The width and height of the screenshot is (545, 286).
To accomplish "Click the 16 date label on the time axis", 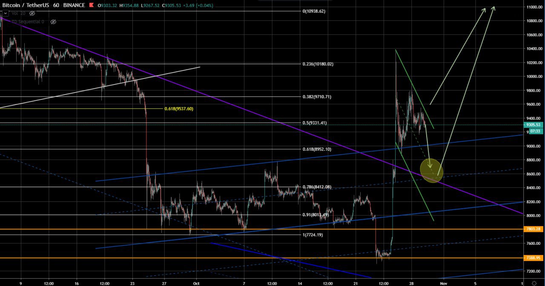I will [x=77, y=283].
